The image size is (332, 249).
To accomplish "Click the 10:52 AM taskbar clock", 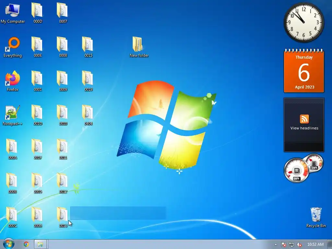I will pyautogui.click(x=315, y=244).
